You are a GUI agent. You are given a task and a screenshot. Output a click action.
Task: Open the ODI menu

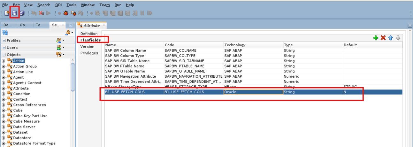click(58, 5)
